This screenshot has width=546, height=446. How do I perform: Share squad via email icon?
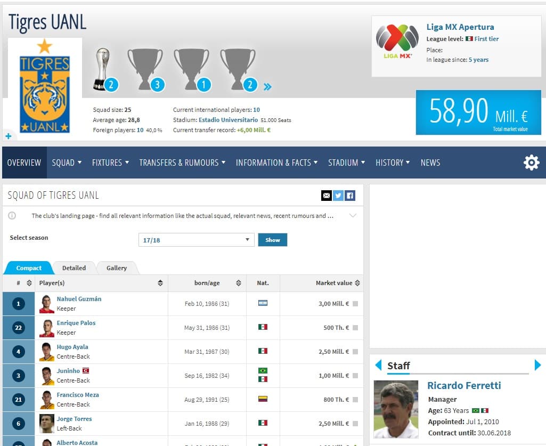click(326, 196)
